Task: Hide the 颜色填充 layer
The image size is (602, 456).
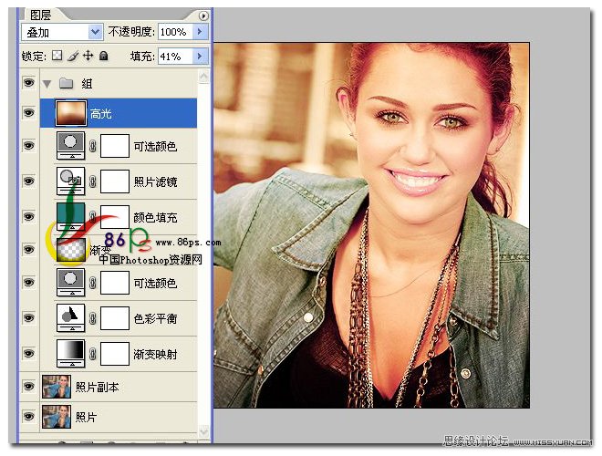Action: coord(29,216)
